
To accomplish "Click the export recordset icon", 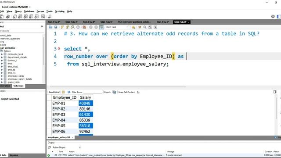I will pyautogui.click(x=114, y=92).
